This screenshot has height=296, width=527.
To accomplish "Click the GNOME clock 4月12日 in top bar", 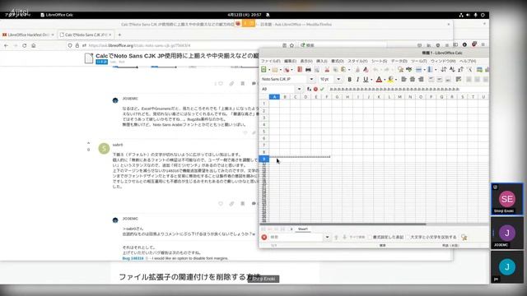I will 245,15.
